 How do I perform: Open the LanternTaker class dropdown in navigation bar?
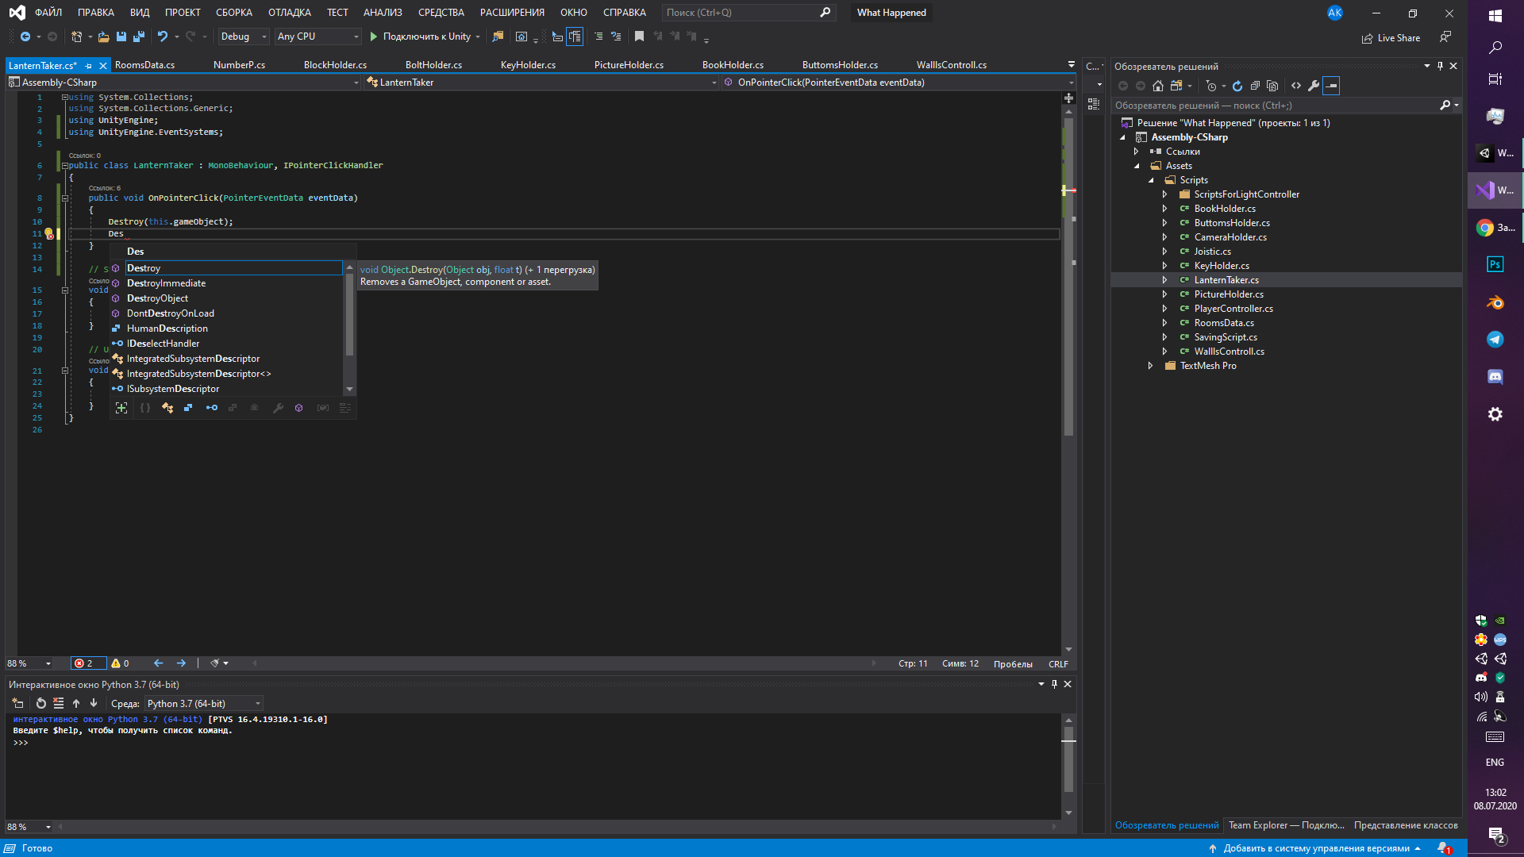(541, 83)
